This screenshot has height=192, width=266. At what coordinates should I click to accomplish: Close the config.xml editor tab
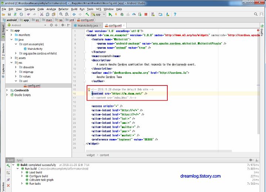pos(124,25)
